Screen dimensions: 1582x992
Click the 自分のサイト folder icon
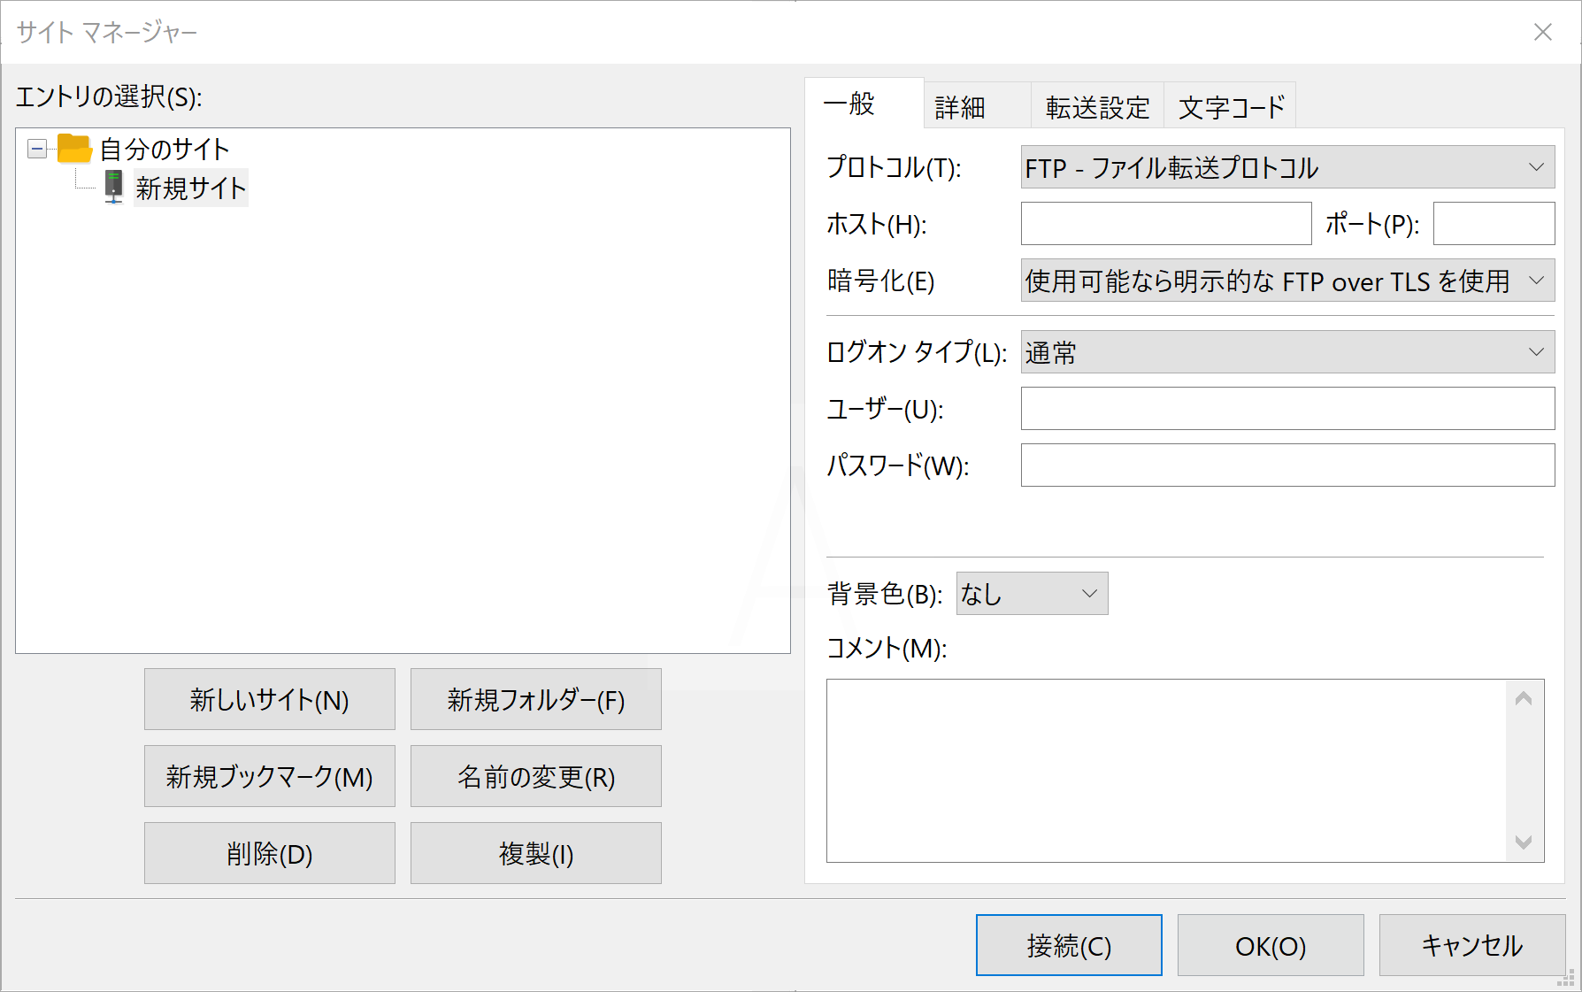tap(73, 149)
